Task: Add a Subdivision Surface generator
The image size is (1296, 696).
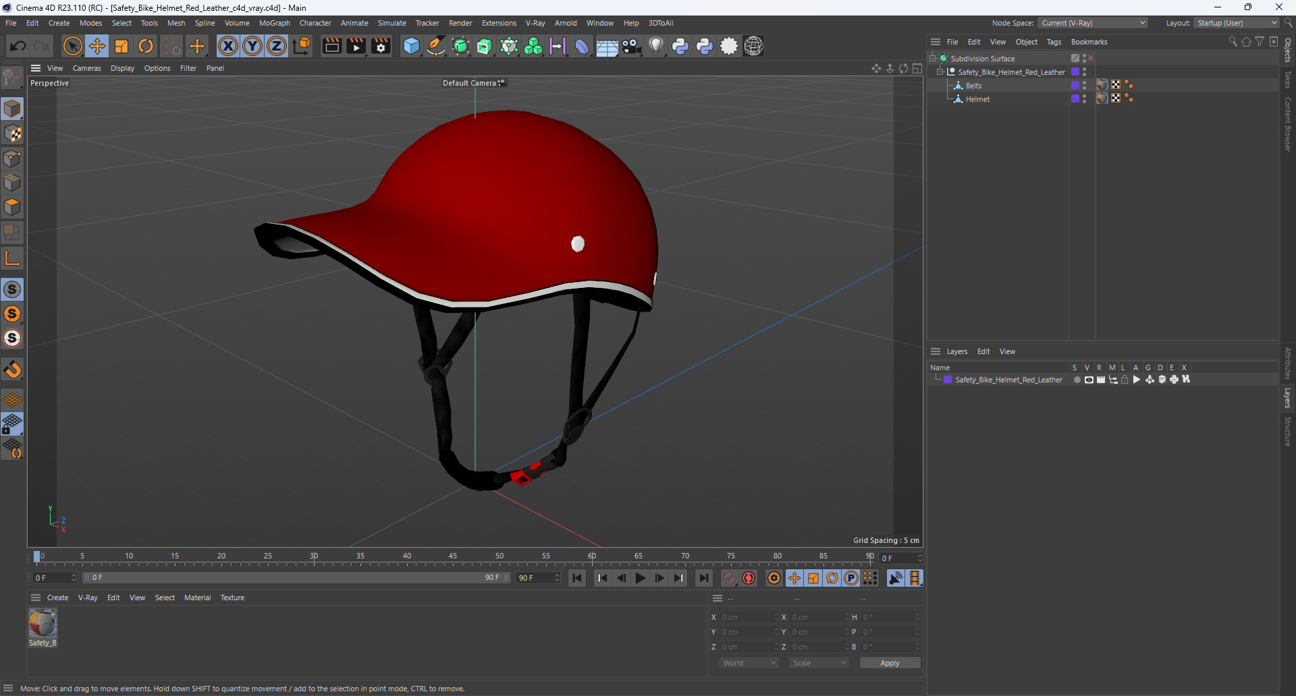Action: tap(460, 46)
